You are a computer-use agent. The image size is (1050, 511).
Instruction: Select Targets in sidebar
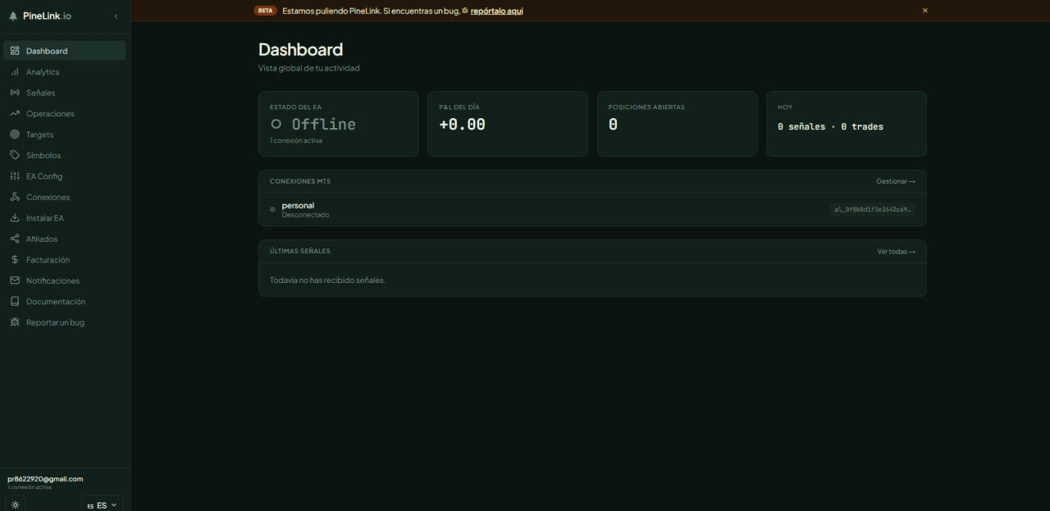(x=65, y=135)
